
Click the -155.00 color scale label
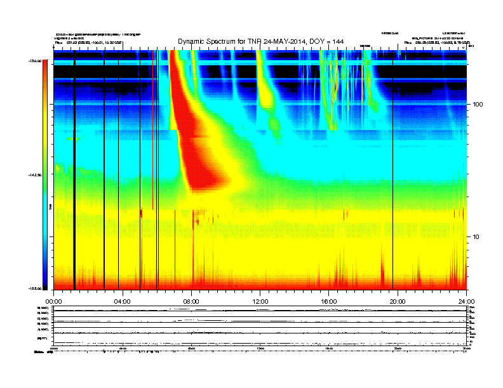pyautogui.click(x=36, y=288)
